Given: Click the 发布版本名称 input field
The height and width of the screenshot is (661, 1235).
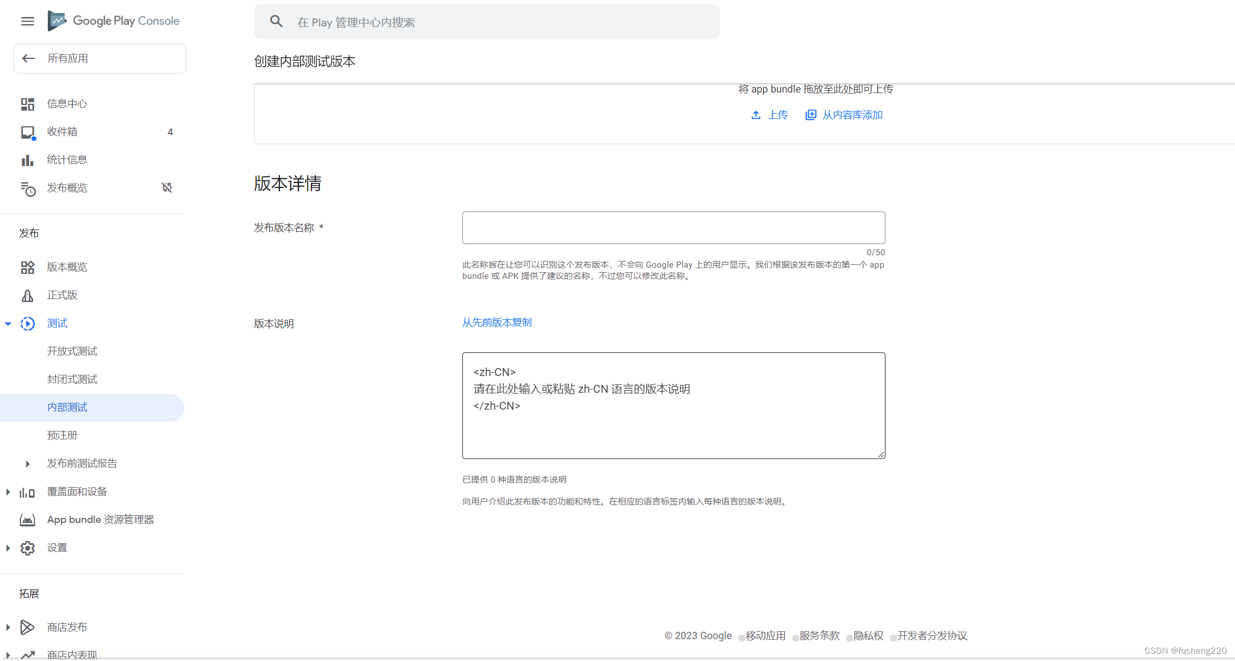Looking at the screenshot, I should click(673, 228).
